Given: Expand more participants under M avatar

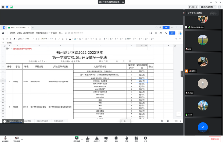Looking at the screenshot, I should 203,132.
